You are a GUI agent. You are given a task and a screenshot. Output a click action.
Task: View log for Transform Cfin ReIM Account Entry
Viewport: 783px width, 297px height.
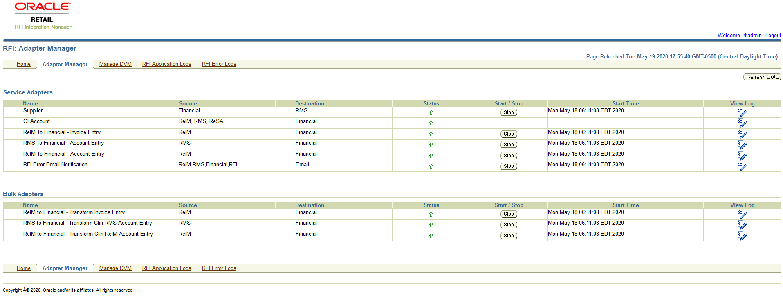742,236
